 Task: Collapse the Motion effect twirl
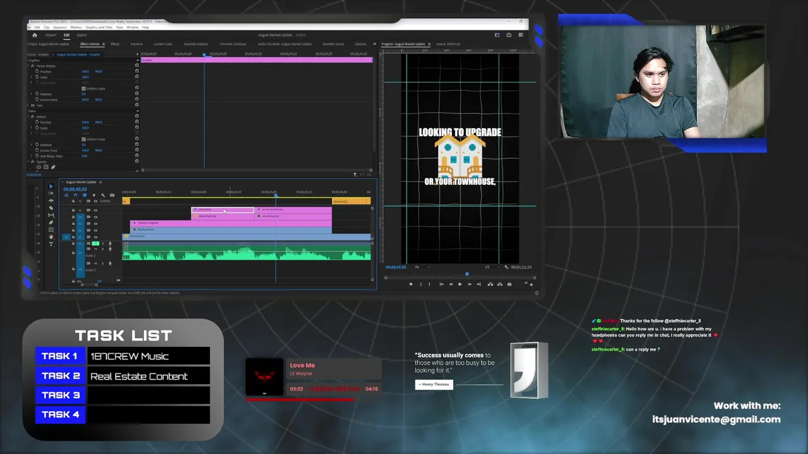[28, 117]
